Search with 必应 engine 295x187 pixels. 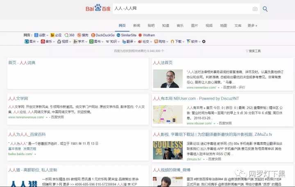(x=56, y=35)
